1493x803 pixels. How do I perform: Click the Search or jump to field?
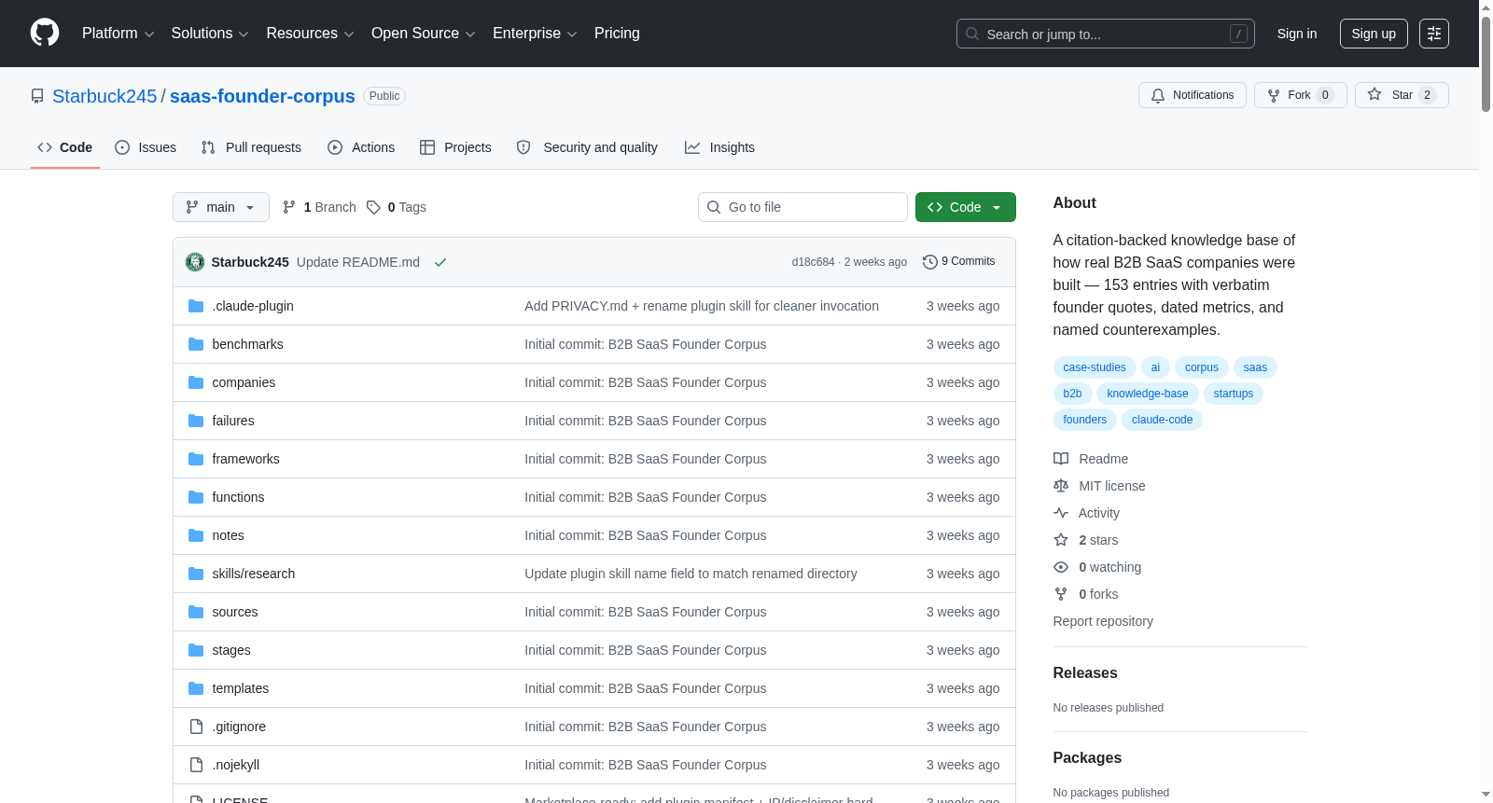pos(1106,34)
